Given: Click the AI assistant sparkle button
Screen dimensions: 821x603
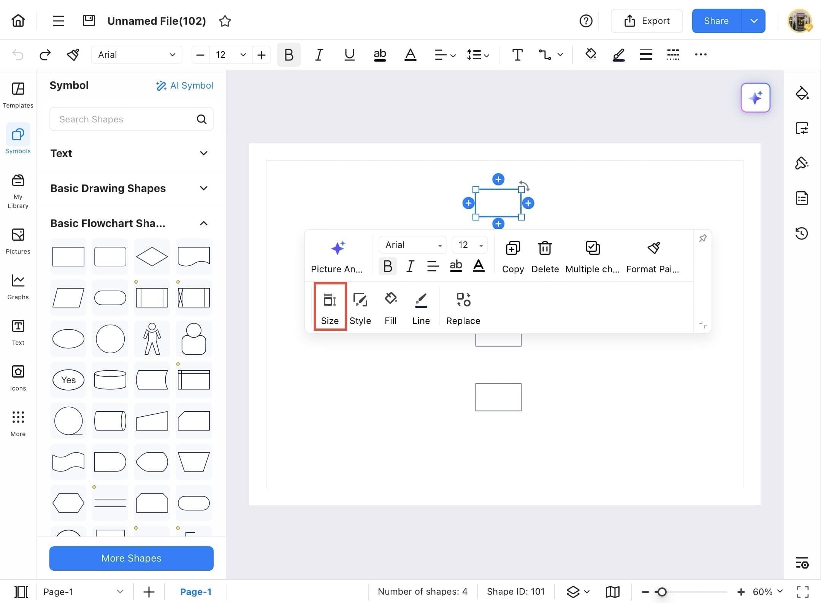Looking at the screenshot, I should tap(755, 98).
